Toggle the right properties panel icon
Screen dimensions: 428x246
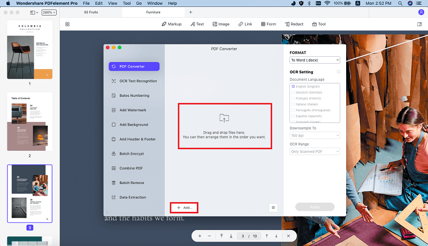point(419,24)
